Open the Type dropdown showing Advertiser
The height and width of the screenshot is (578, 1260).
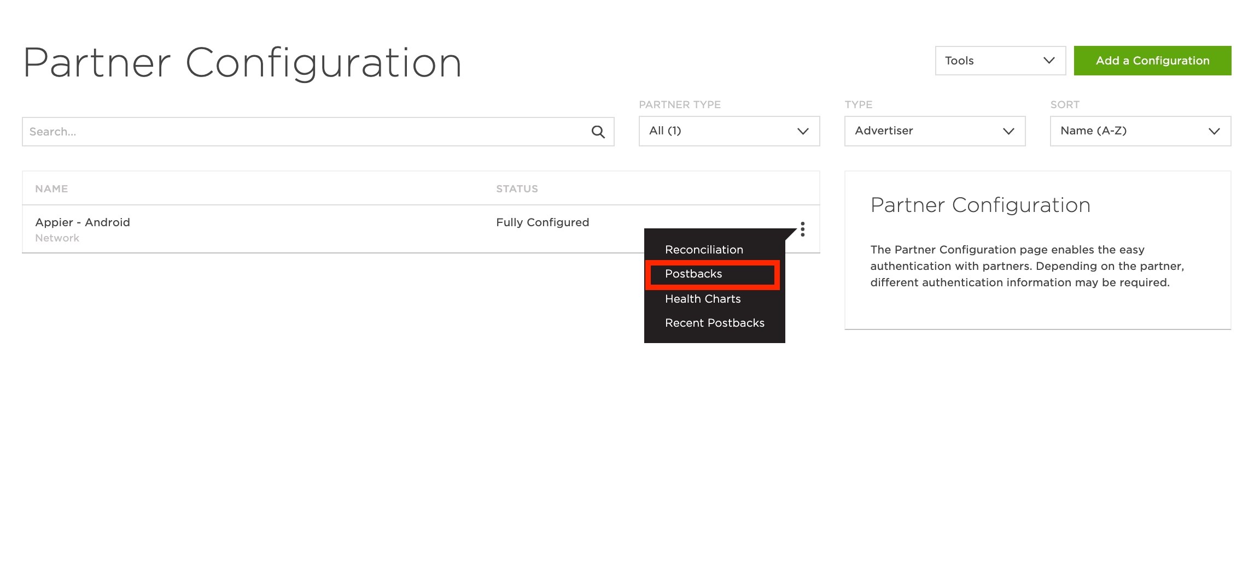[934, 131]
